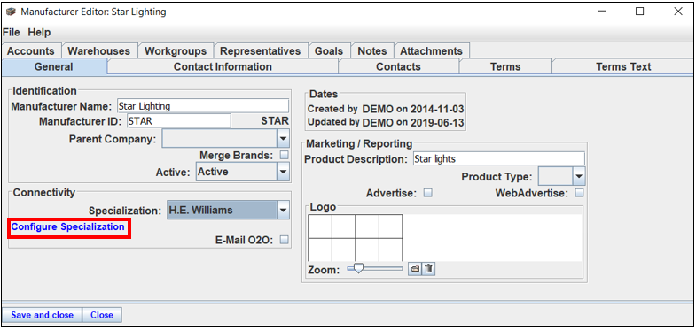
Task: Maximize the Manufacturer Editor window
Action: (x=639, y=12)
